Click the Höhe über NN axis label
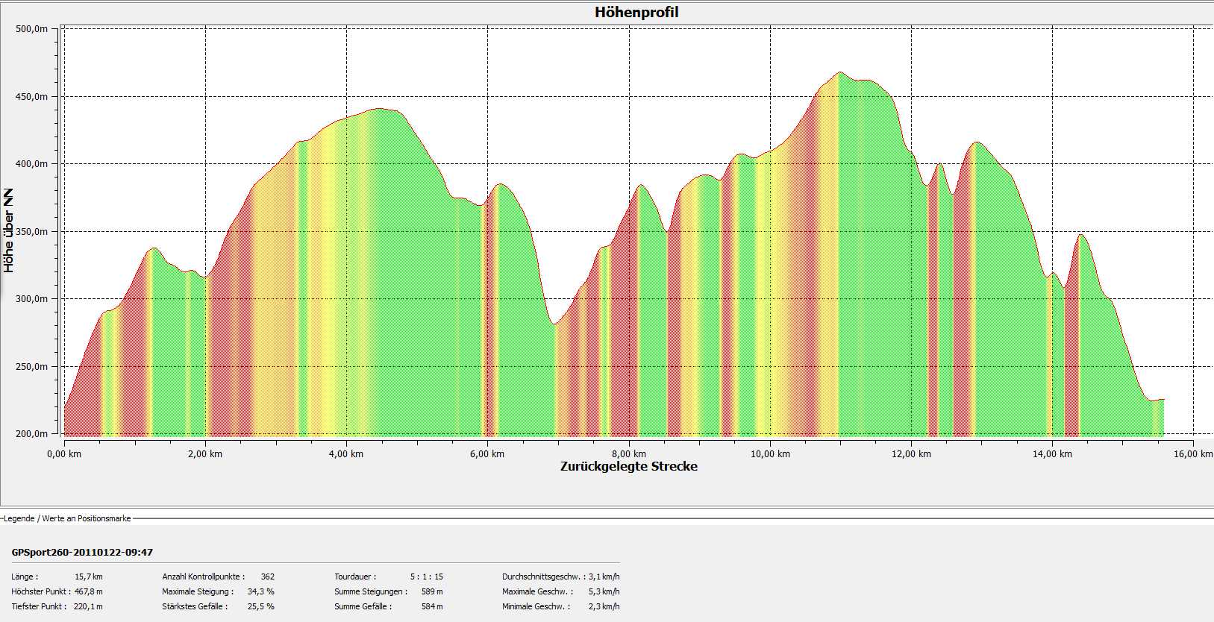Image resolution: width=1214 pixels, height=622 pixels. pos(9,230)
